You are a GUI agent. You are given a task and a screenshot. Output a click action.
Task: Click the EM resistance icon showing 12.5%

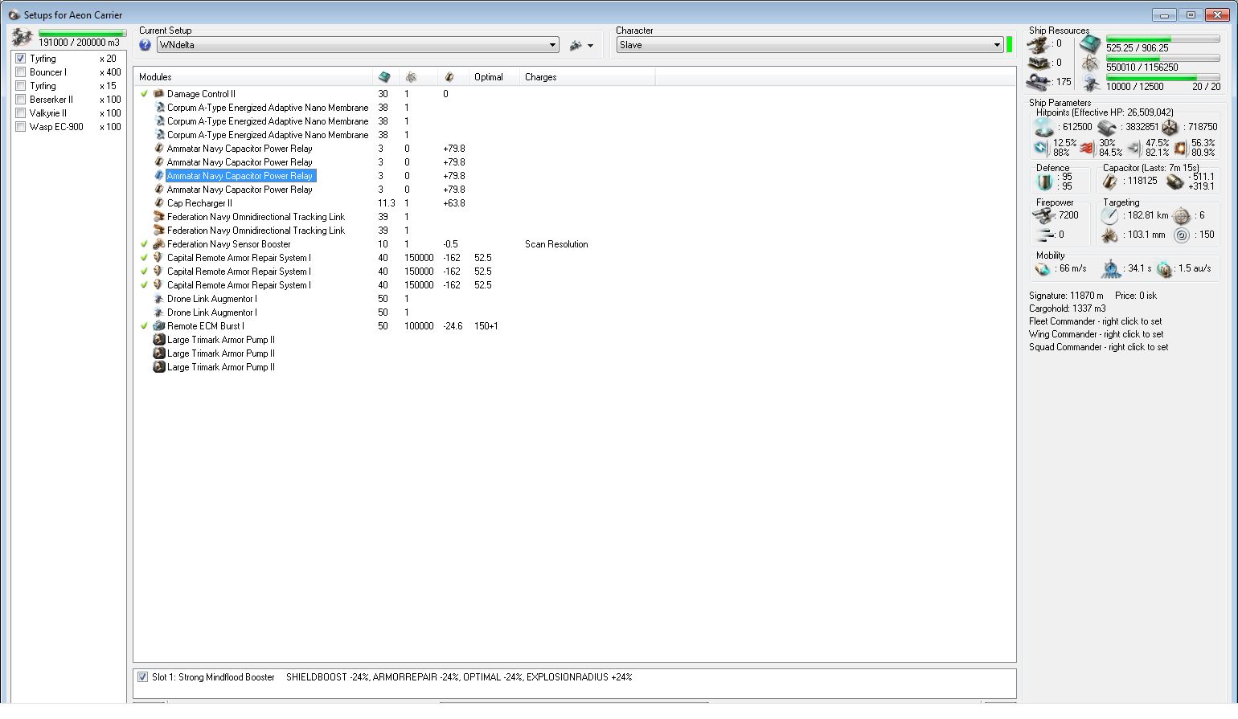click(1042, 148)
